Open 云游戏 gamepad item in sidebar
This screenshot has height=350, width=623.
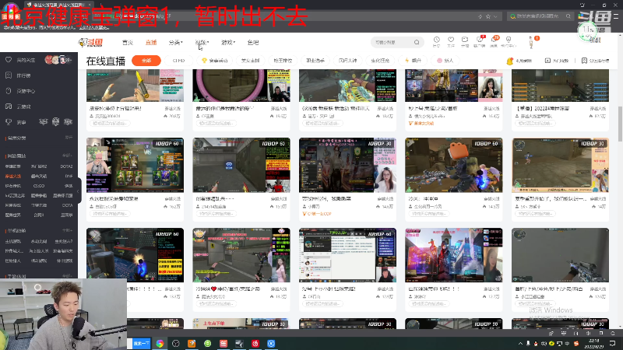18,107
